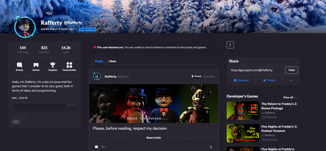Open the profile more-options button
The width and height of the screenshot is (326, 151).
tap(230, 45)
